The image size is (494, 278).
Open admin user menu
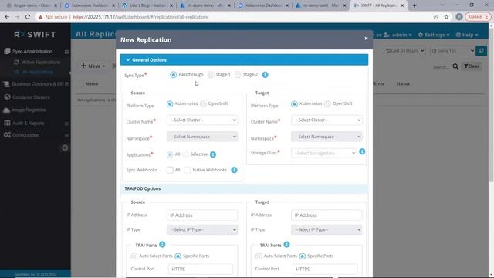(x=398, y=35)
